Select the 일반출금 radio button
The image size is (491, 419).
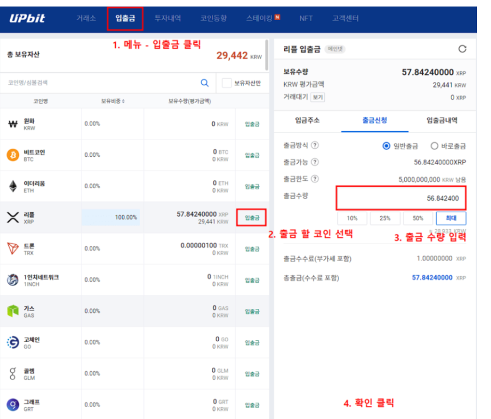[x=386, y=146]
